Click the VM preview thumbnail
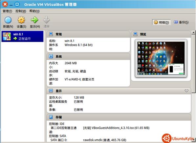196x143 pixels. coord(161,58)
